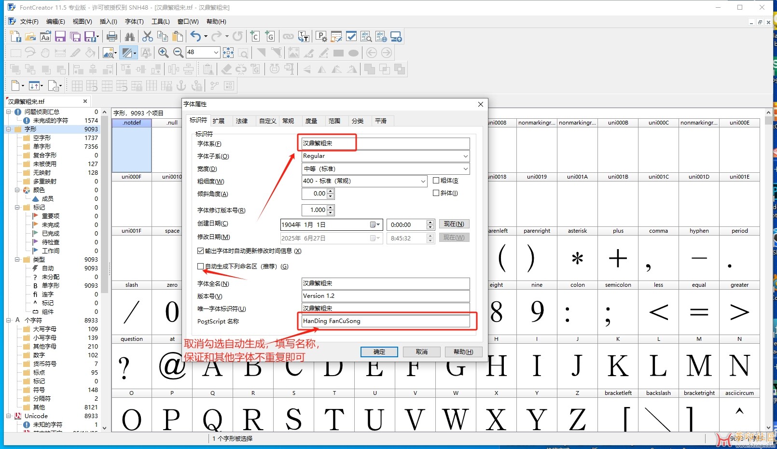Increase 倾斜角度 with stepper up arrow
The image size is (777, 449).
coord(331,191)
